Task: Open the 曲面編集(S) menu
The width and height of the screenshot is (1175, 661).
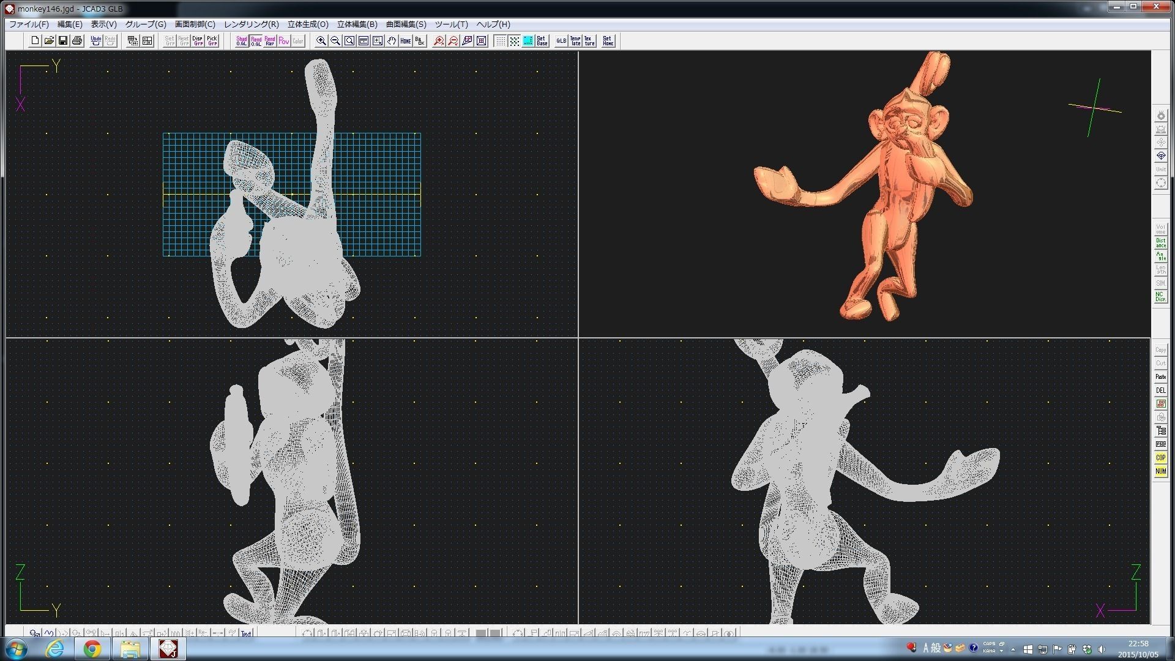Action: pos(406,24)
